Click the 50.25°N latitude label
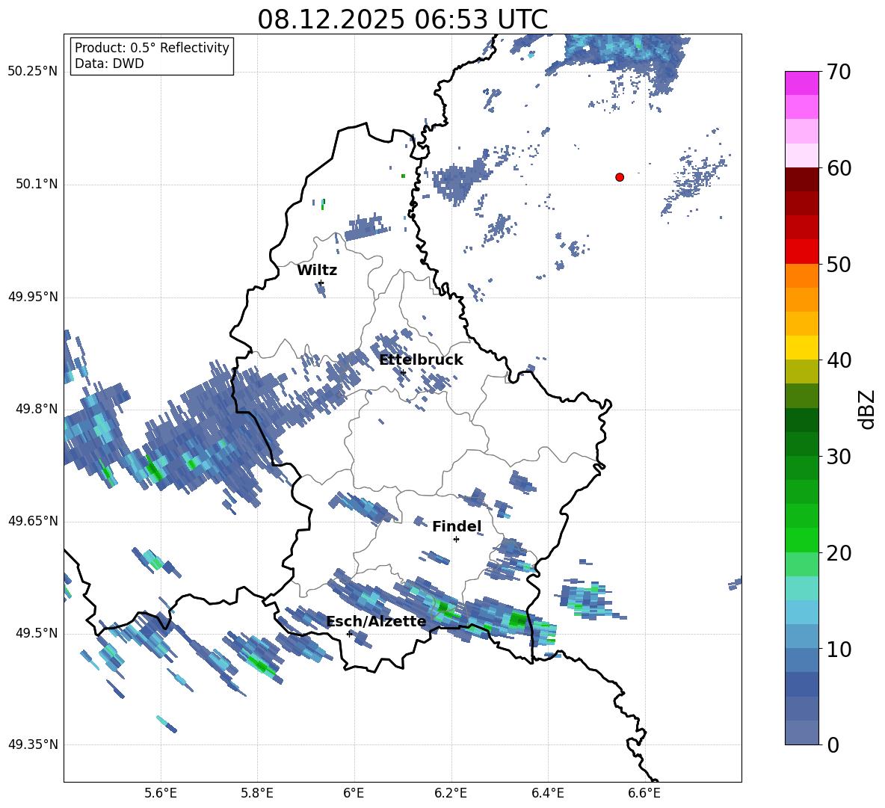 pos(33,72)
